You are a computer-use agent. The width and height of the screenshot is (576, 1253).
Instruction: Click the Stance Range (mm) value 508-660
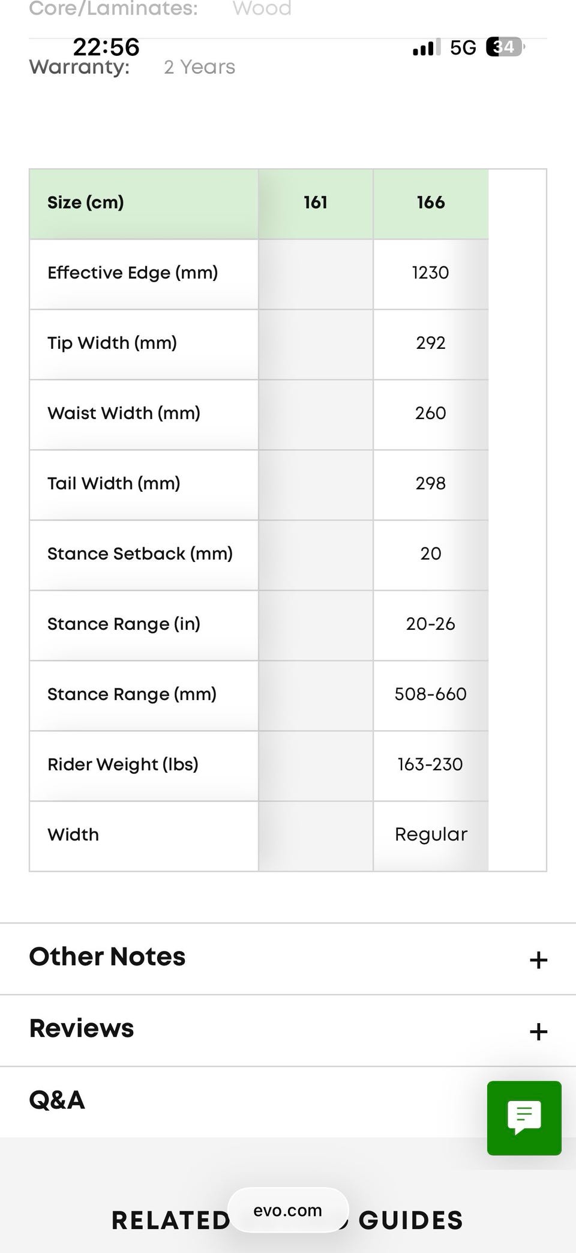pos(430,694)
